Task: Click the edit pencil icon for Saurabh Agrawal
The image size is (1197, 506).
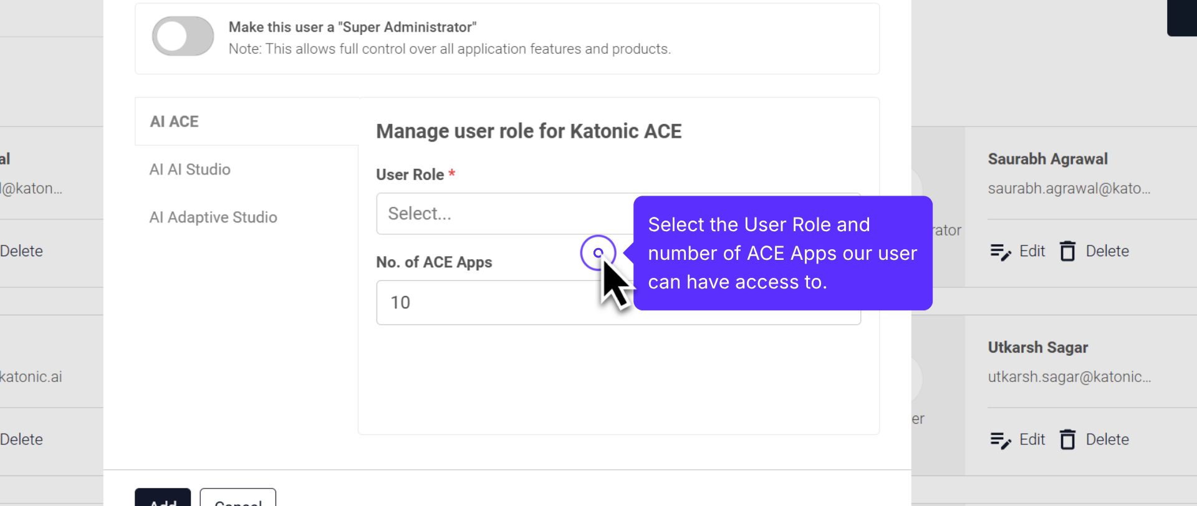Action: click(x=1001, y=252)
